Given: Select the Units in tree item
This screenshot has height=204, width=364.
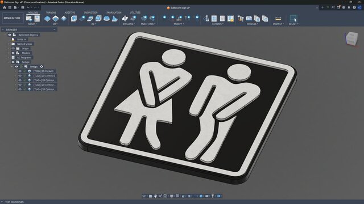Looking at the screenshot, I should pos(22,39).
